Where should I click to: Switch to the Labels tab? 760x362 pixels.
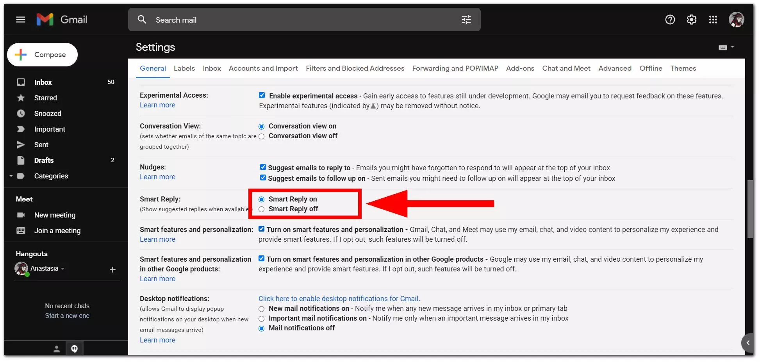(184, 68)
